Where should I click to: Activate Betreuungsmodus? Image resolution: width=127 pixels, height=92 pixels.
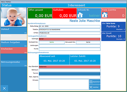[x=14, y=63]
